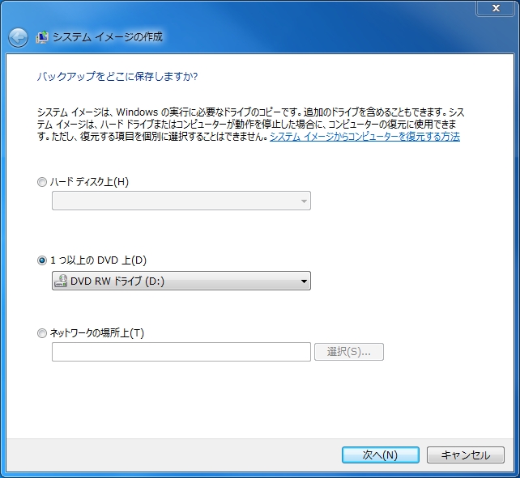The image size is (520, 478).
Task: Click the 選択(S)... browse button
Action: click(349, 352)
